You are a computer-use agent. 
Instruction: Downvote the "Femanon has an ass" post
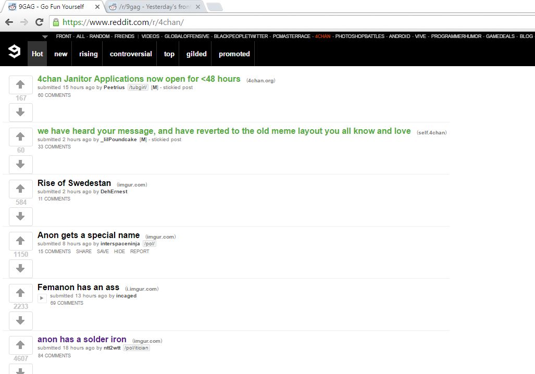20,321
